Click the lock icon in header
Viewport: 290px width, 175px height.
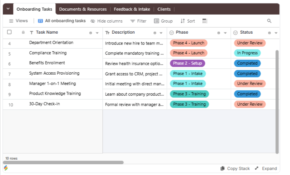(23, 32)
